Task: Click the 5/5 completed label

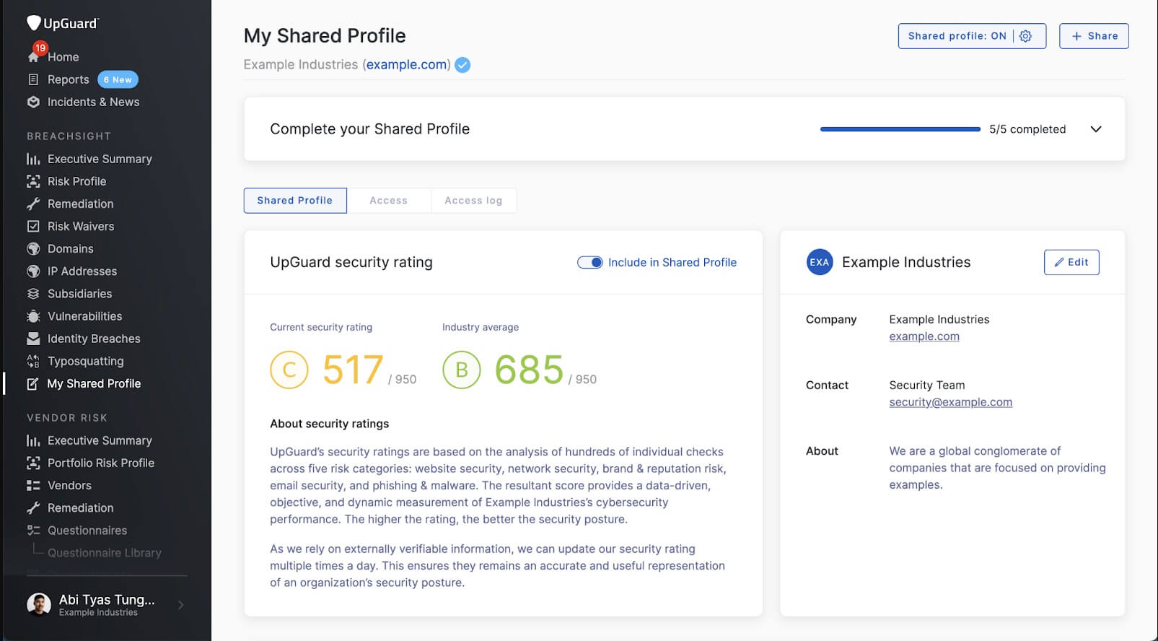Action: tap(1027, 129)
